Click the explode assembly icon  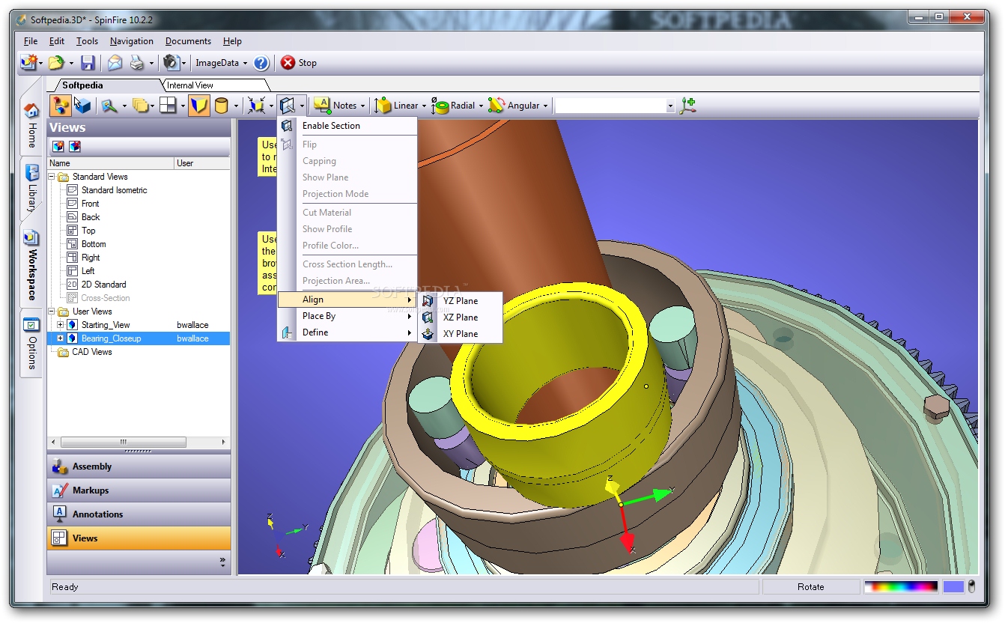(257, 106)
